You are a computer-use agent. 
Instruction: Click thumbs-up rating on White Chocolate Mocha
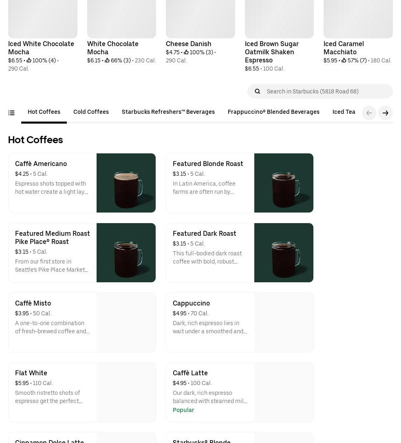107,61
